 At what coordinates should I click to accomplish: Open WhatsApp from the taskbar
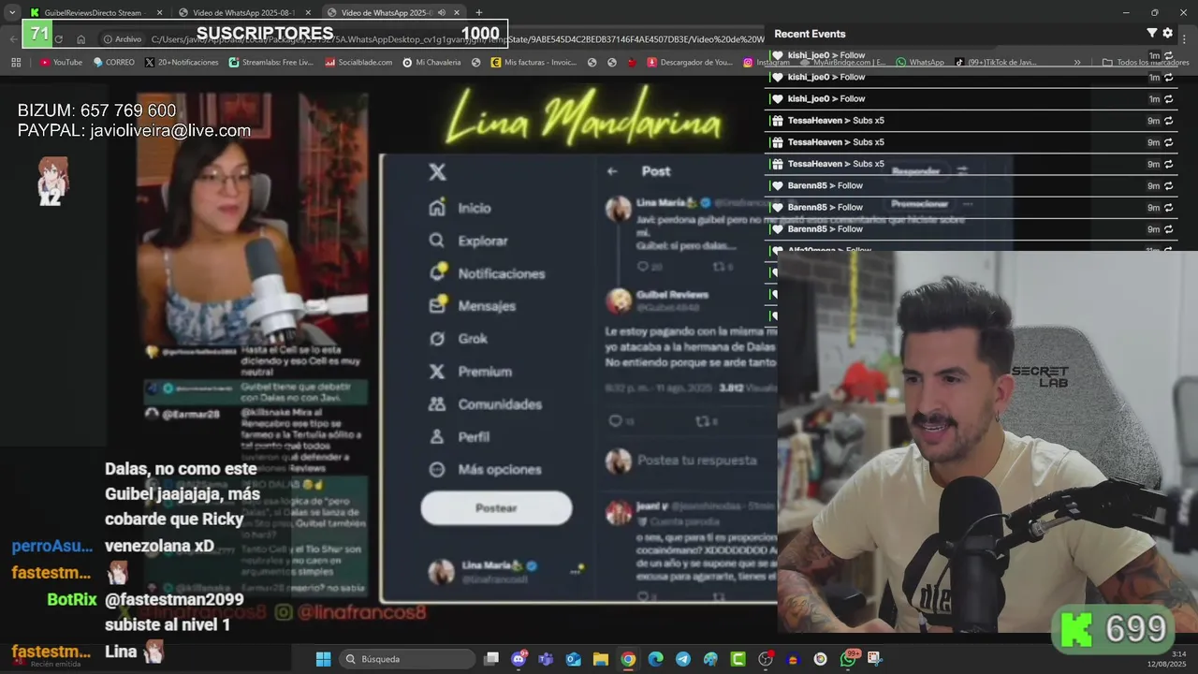point(848,659)
